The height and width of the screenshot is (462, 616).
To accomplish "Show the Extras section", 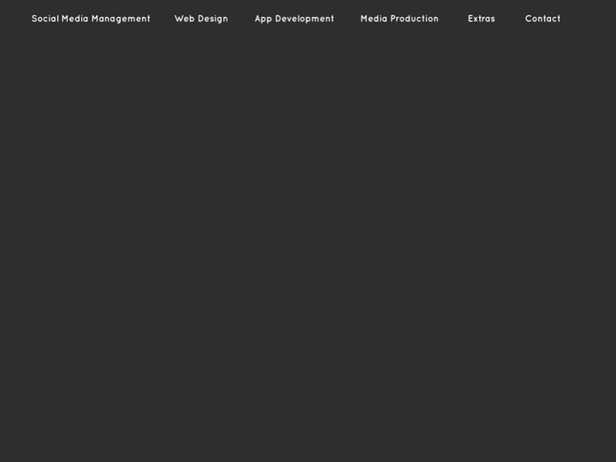I will click(481, 19).
